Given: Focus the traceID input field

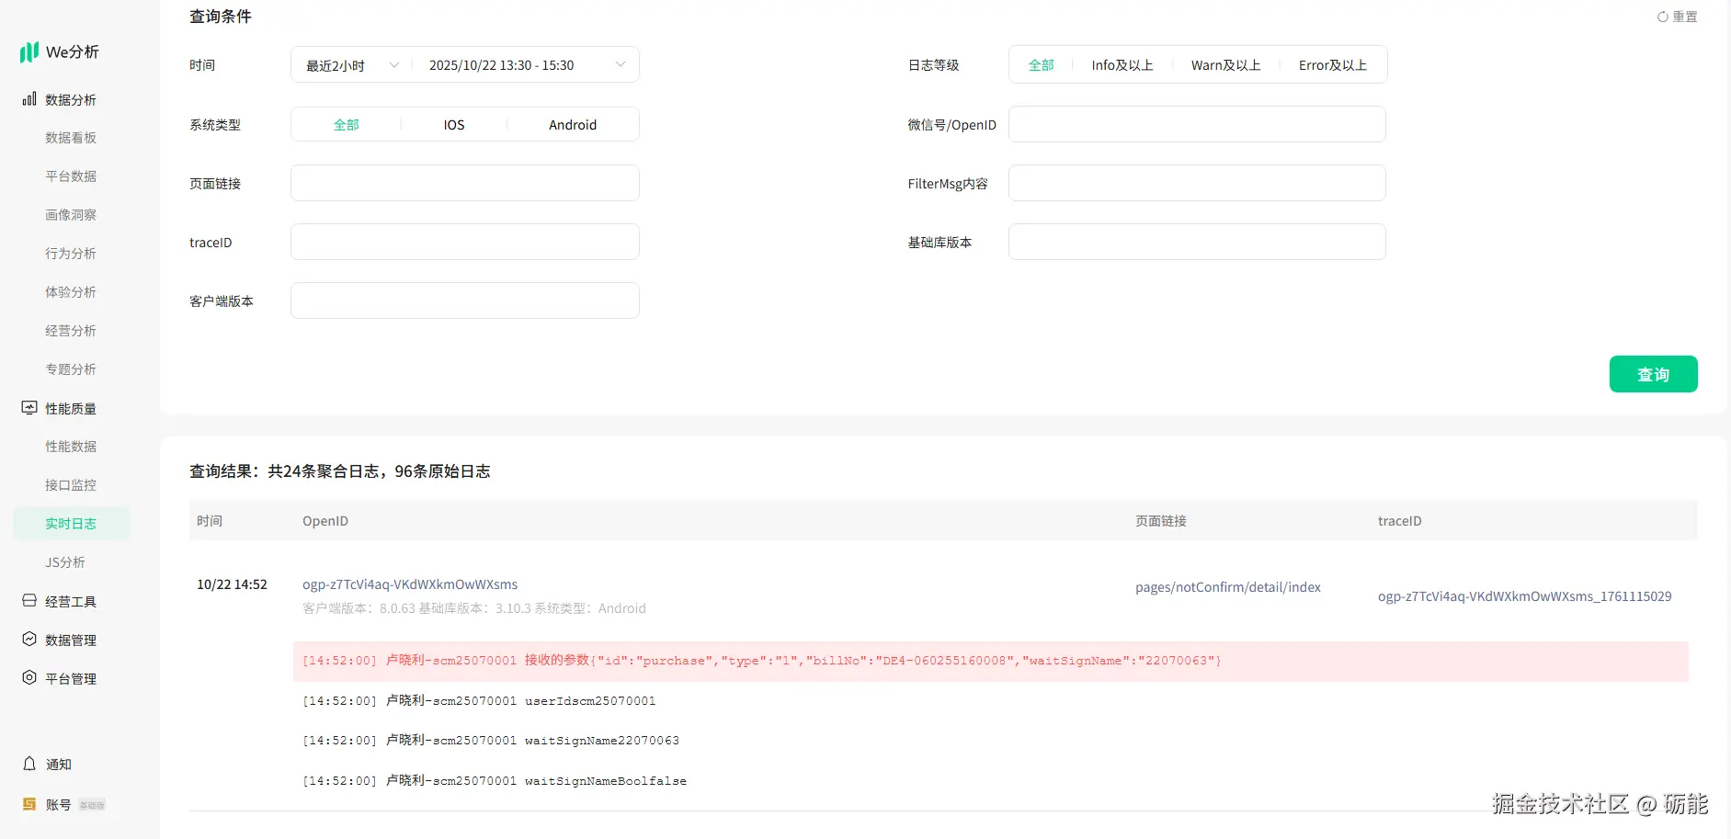Looking at the screenshot, I should (465, 242).
